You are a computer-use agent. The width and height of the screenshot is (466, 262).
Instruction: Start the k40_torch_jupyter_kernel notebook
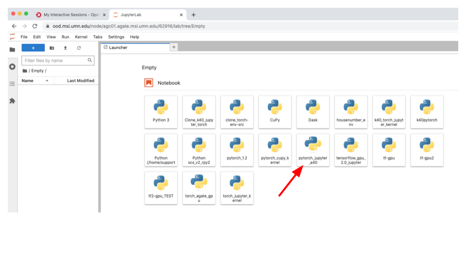click(389, 112)
